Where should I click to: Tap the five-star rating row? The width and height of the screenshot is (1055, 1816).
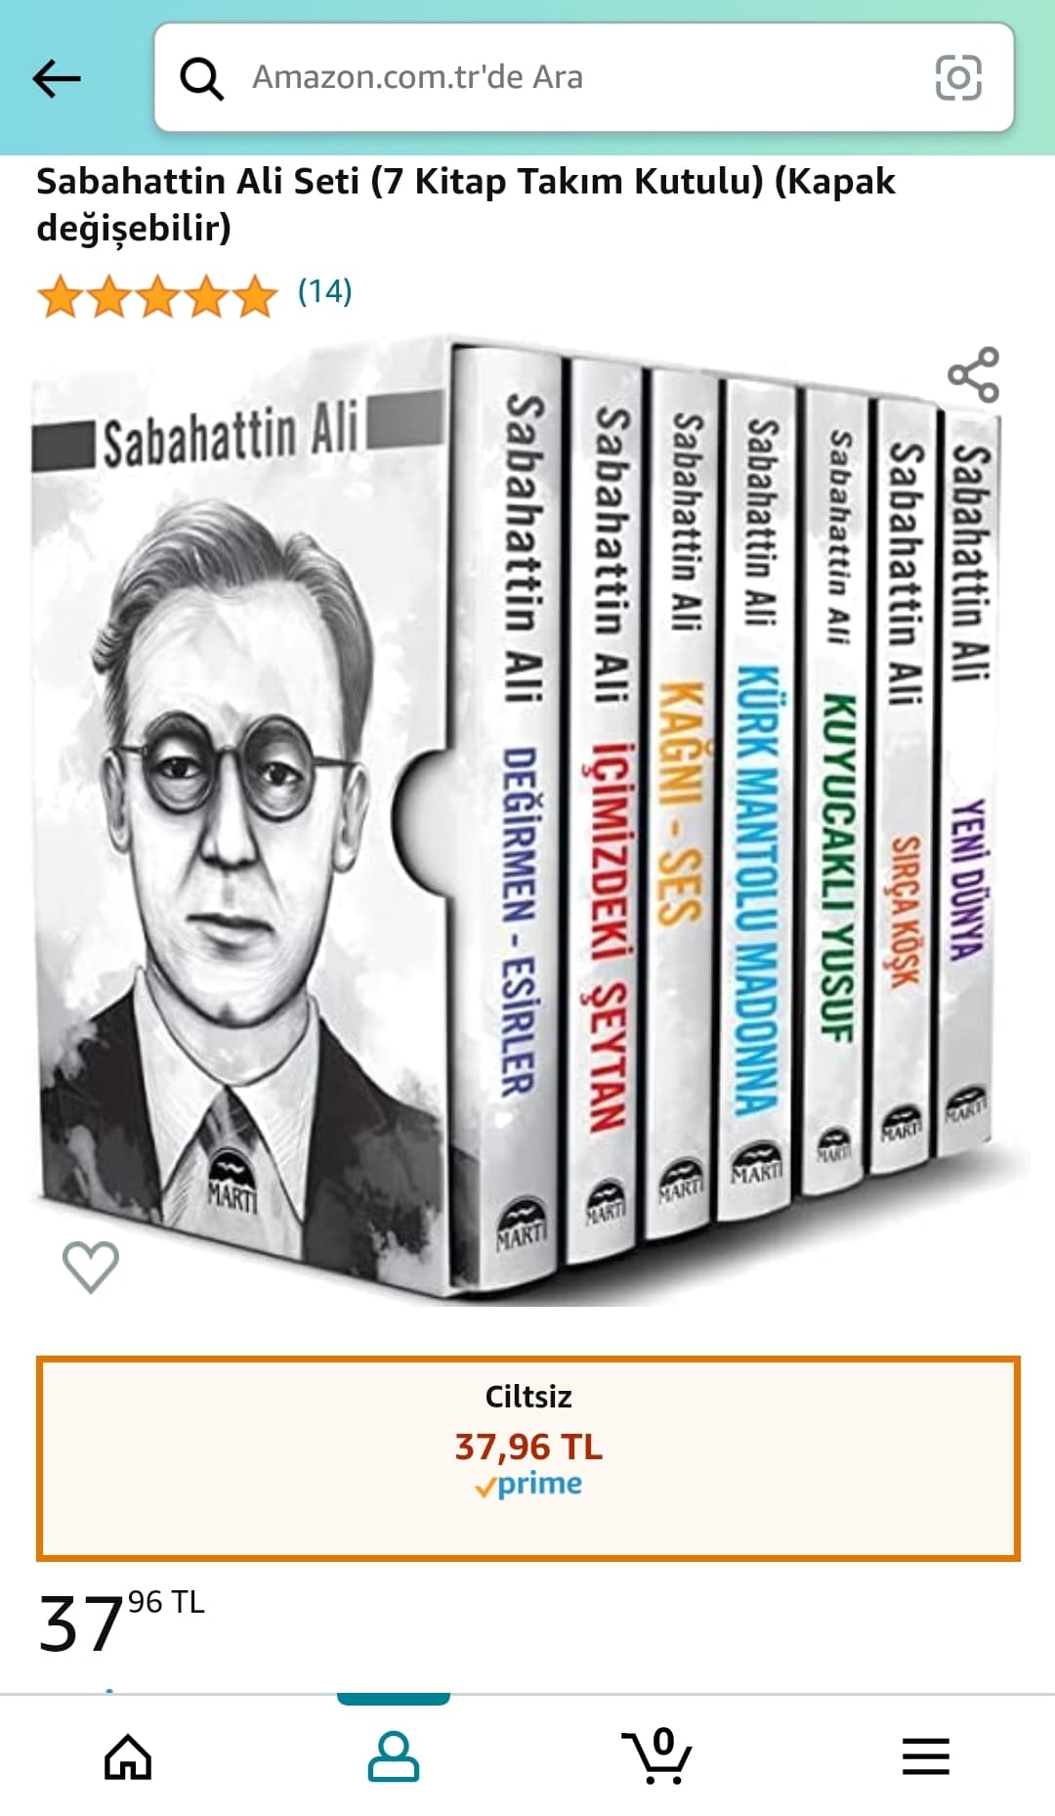157,295
